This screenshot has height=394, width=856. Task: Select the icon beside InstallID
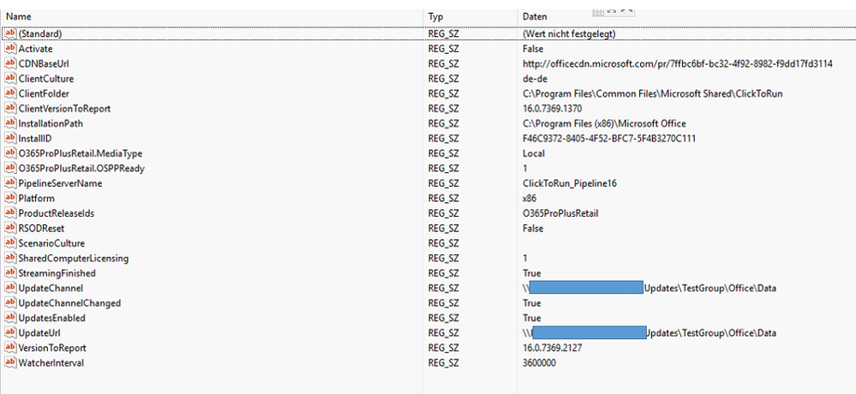[10, 138]
